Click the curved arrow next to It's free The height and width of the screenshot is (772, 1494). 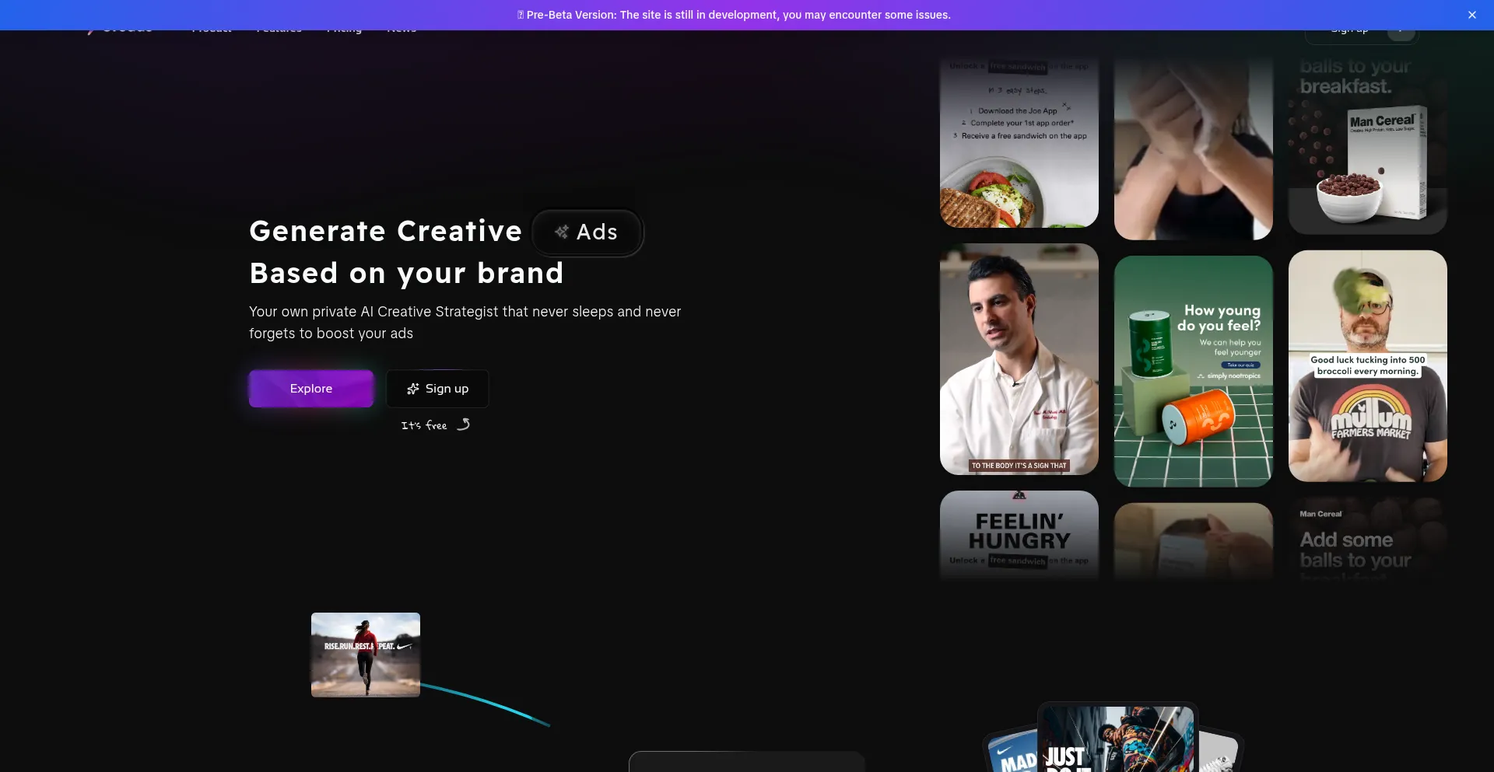(464, 424)
